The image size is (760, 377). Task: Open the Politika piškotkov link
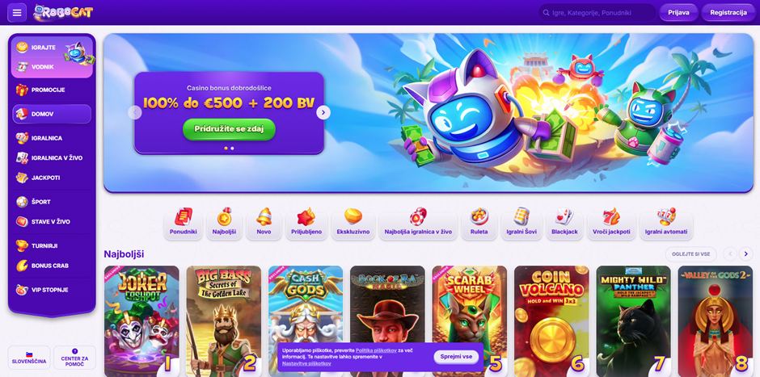(376, 350)
